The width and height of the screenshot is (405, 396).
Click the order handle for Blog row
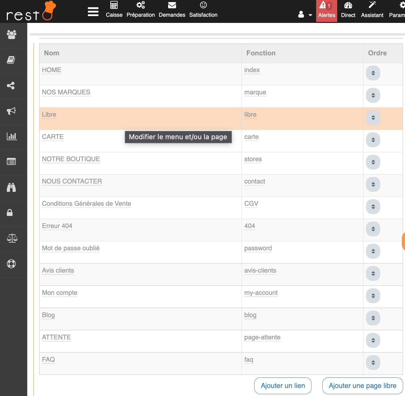[373, 318]
